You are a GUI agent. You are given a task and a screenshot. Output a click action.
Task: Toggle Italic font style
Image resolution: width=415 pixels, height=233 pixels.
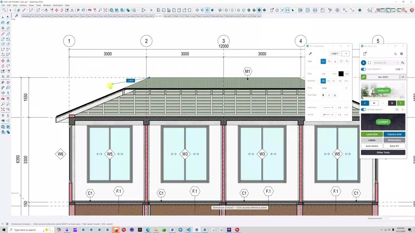(x=329, y=95)
